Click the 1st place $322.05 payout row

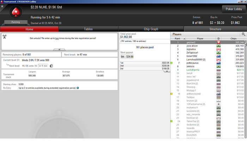coord(145,63)
